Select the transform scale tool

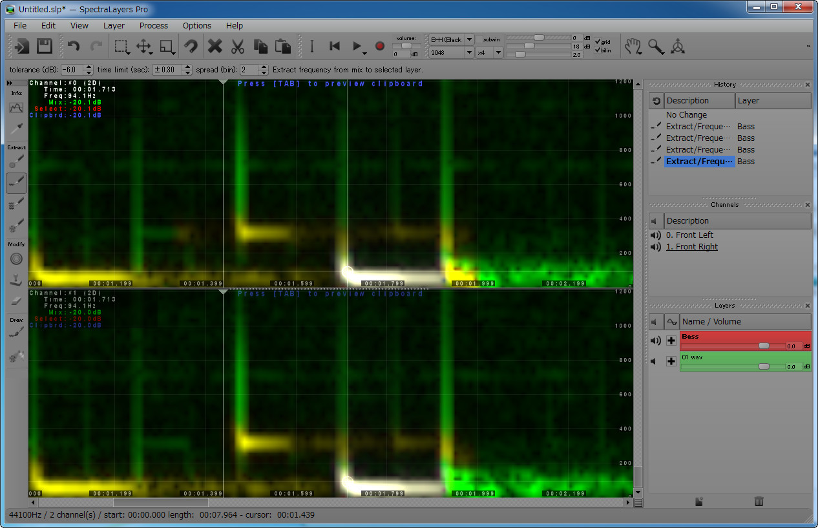point(167,46)
